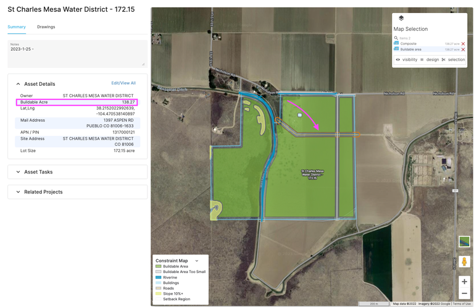Click the Slope 10%+ yellow legend swatch

(159, 293)
